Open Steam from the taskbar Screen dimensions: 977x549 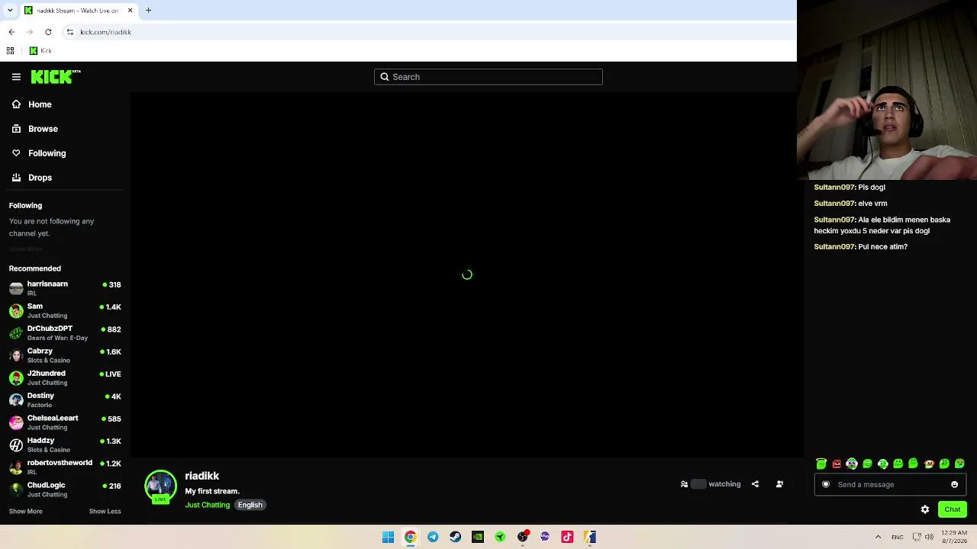[x=455, y=537]
